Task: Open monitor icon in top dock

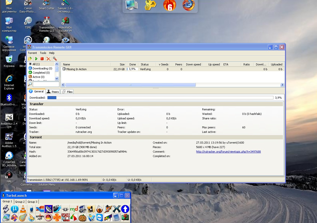Action: point(132,5)
